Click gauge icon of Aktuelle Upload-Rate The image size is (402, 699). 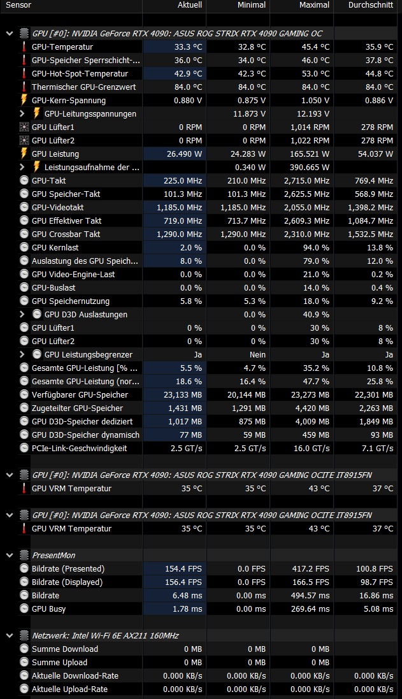click(24, 689)
